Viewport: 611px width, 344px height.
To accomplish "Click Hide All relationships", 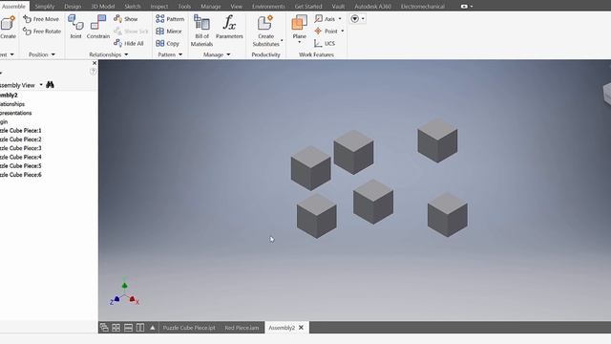I will pyautogui.click(x=129, y=43).
